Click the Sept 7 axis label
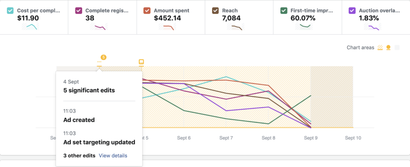This screenshot has height=167, width=410. point(226,138)
